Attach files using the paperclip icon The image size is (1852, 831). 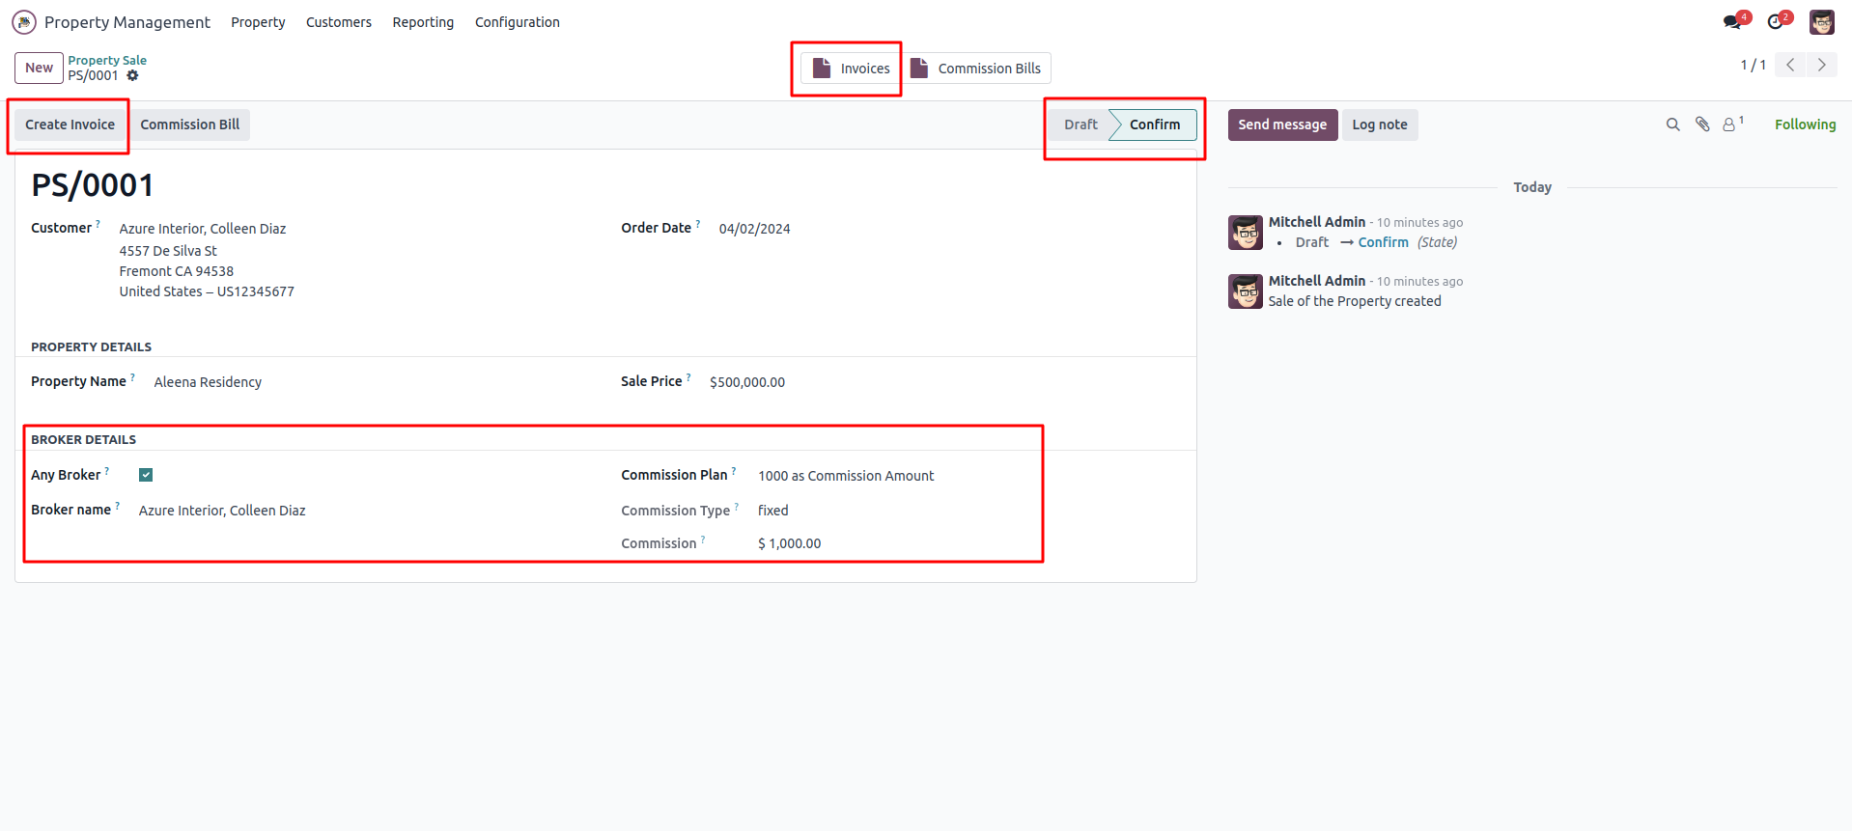click(x=1702, y=125)
